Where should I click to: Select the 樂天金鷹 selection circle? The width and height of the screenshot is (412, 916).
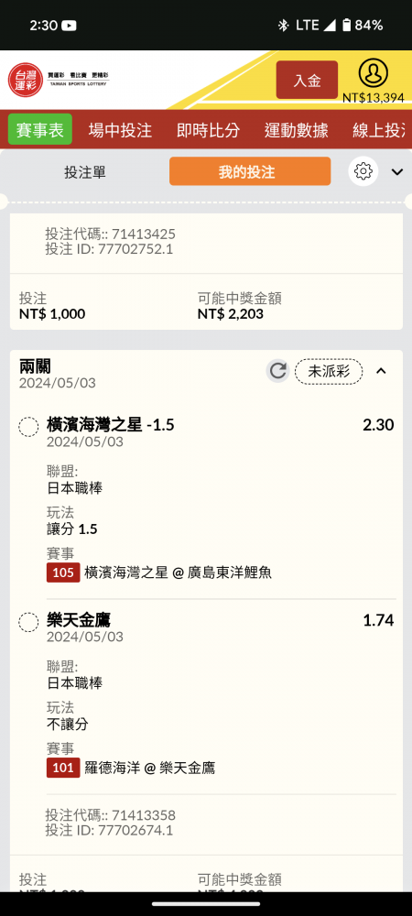[x=28, y=622]
